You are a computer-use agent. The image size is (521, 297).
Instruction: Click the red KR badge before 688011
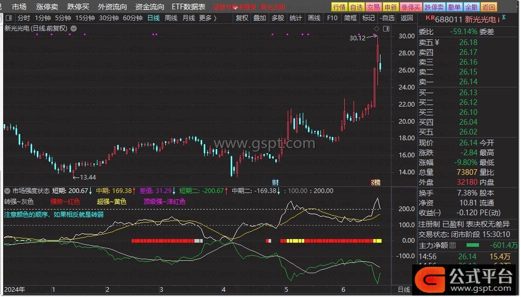coord(430,18)
